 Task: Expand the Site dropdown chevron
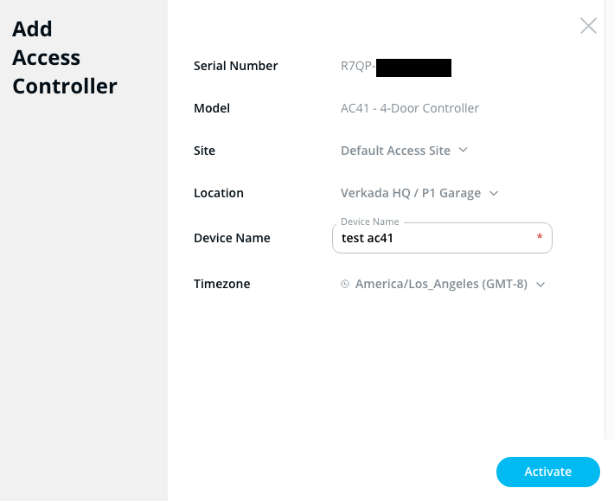point(464,150)
